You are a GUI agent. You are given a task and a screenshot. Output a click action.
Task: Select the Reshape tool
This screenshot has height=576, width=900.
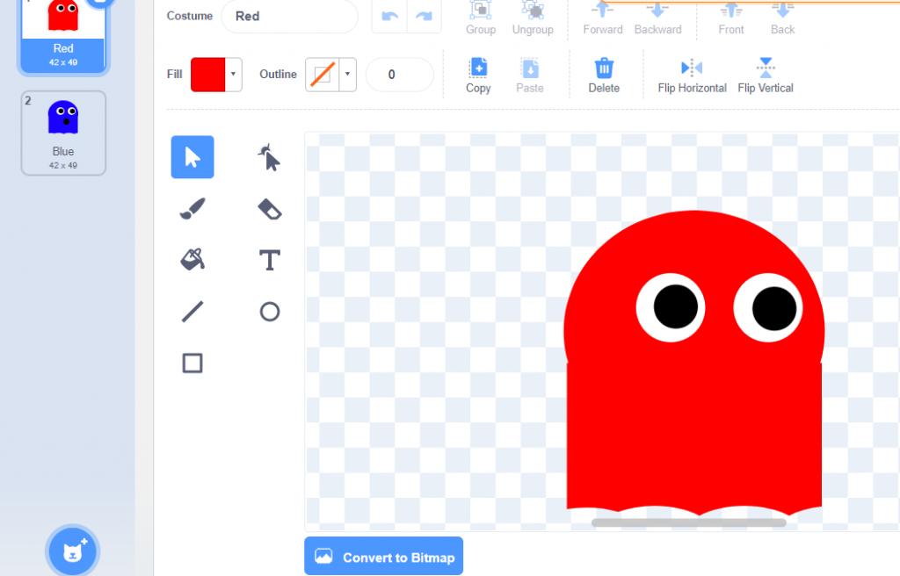269,157
